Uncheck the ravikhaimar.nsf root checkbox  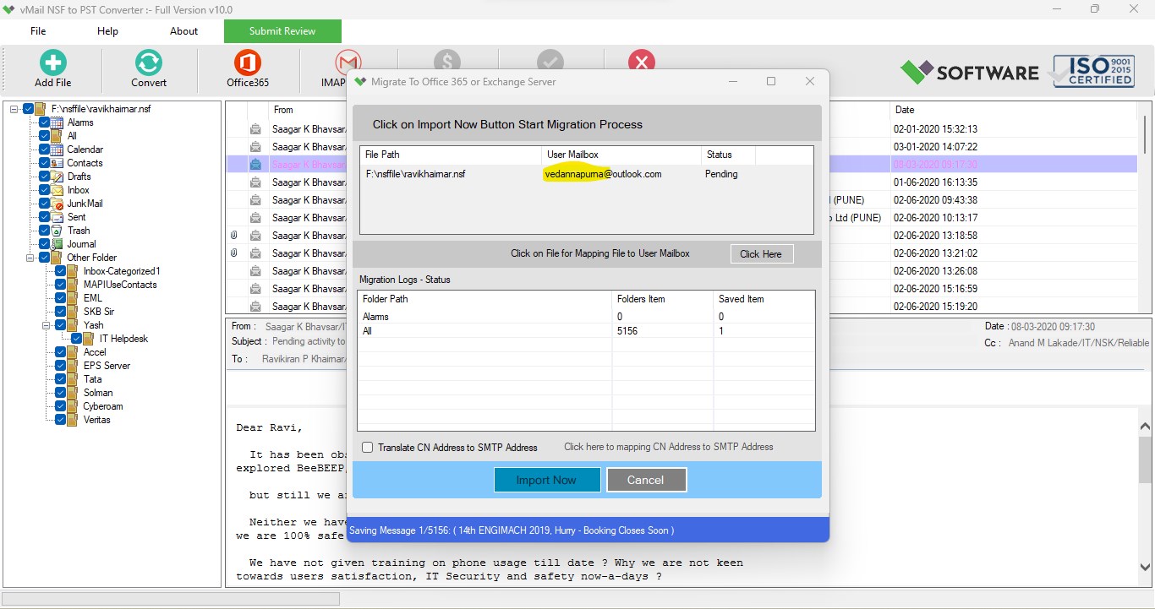click(28, 109)
